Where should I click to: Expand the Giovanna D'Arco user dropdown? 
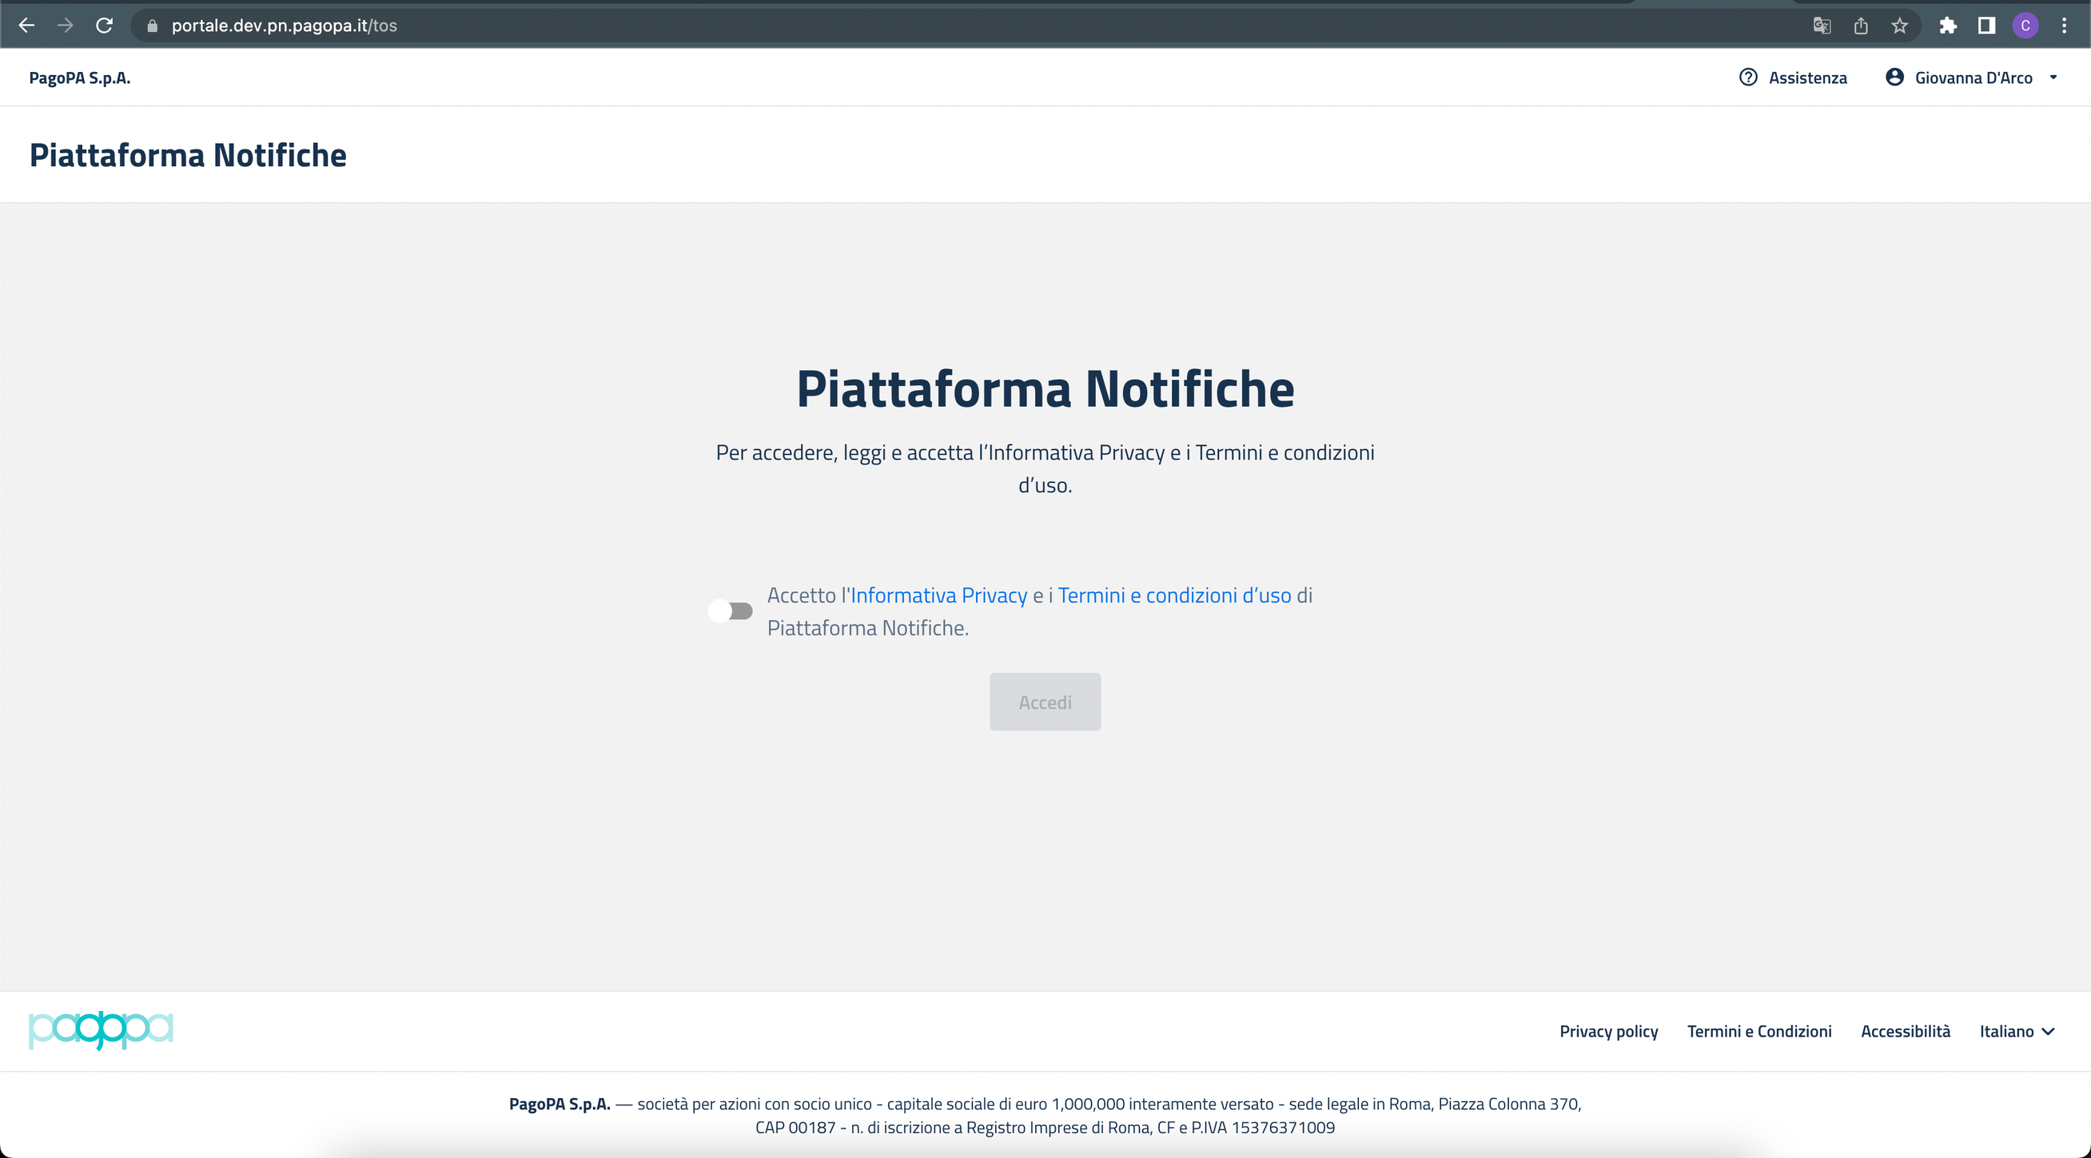point(1973,78)
